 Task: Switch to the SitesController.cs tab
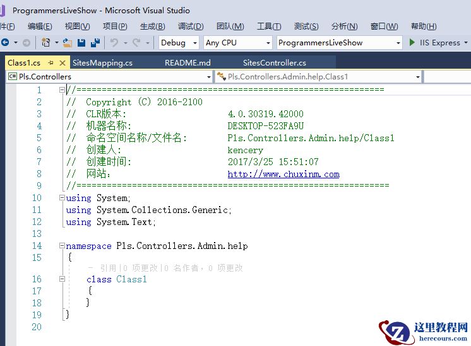click(275, 63)
